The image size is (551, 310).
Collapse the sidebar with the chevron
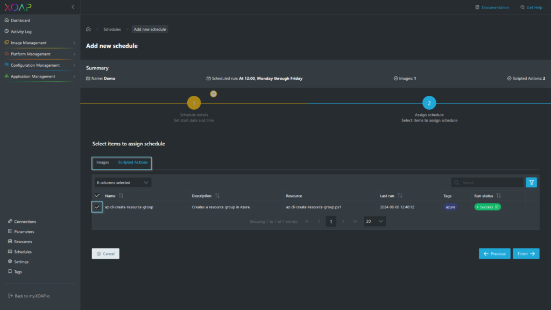[x=73, y=7]
